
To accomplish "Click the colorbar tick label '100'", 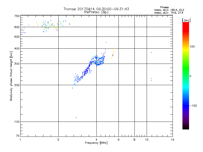I will point(192,47).
